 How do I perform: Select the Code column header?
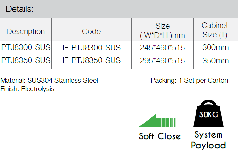coord(91,31)
